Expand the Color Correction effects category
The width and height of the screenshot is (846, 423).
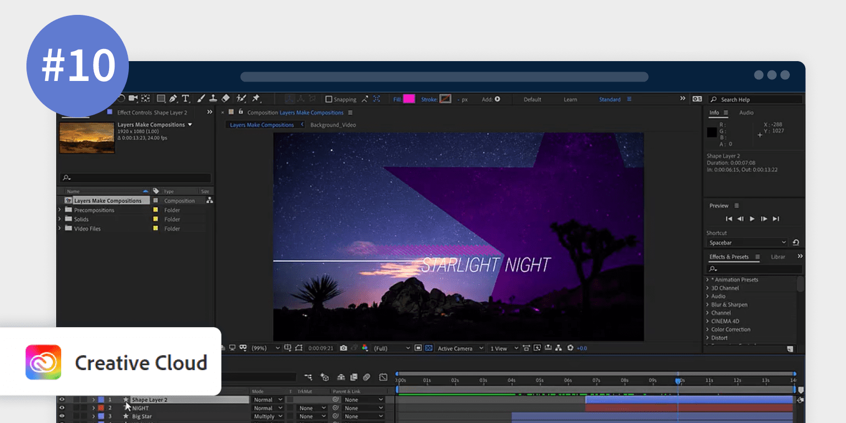click(x=708, y=329)
